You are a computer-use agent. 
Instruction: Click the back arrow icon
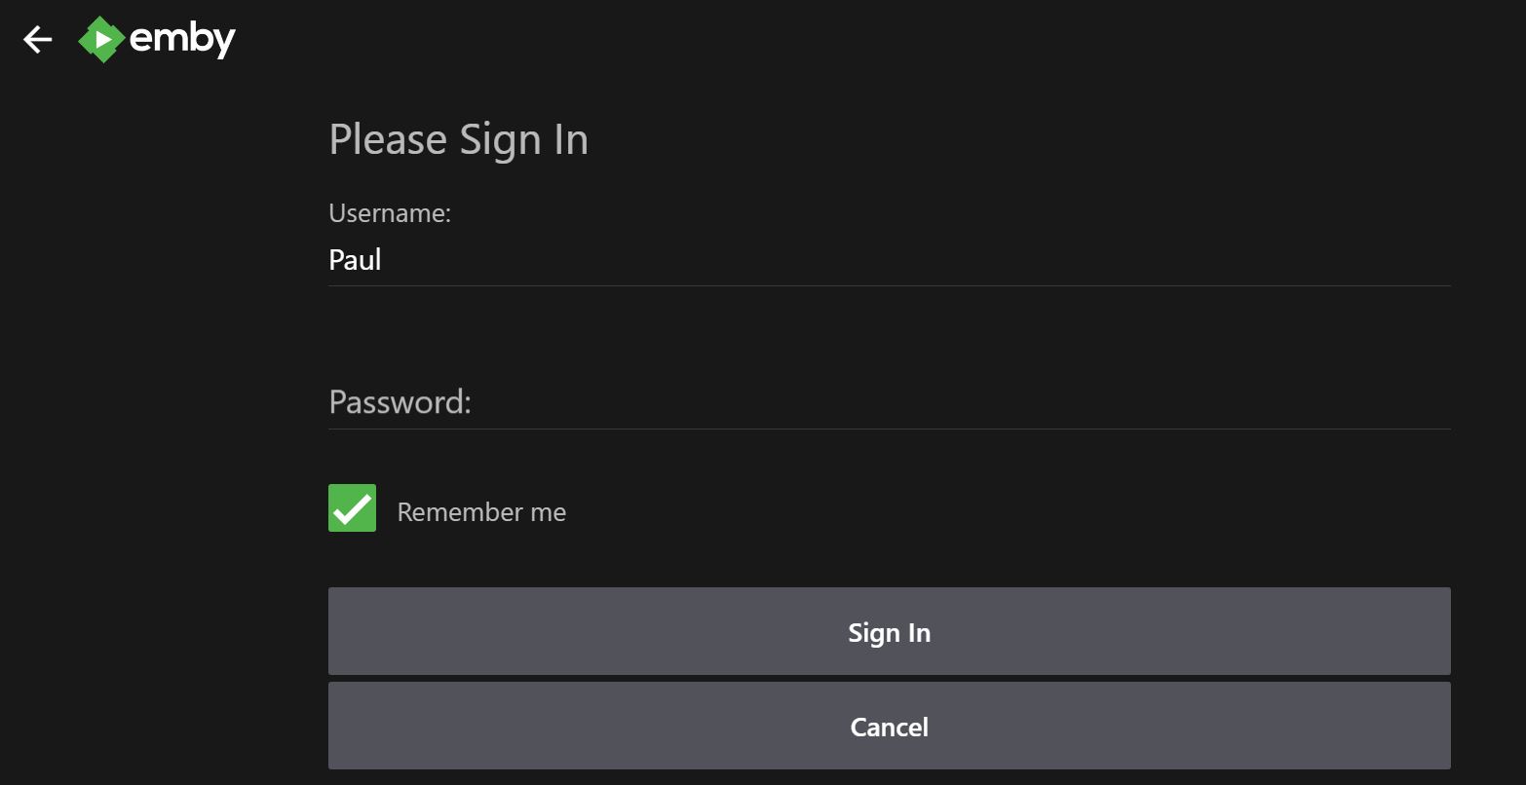[36, 39]
